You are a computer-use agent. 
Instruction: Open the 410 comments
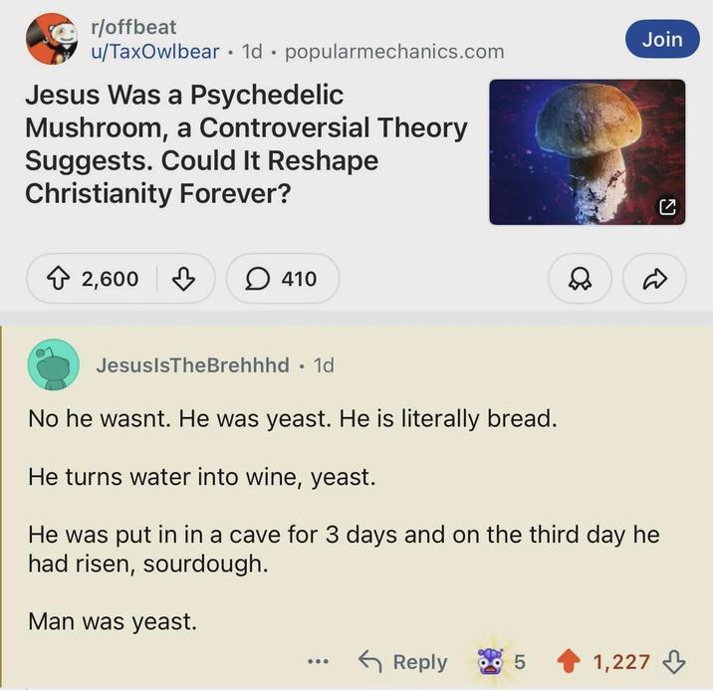[283, 279]
